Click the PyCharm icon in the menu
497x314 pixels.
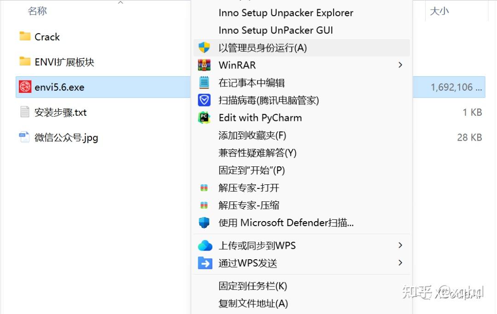[204, 118]
